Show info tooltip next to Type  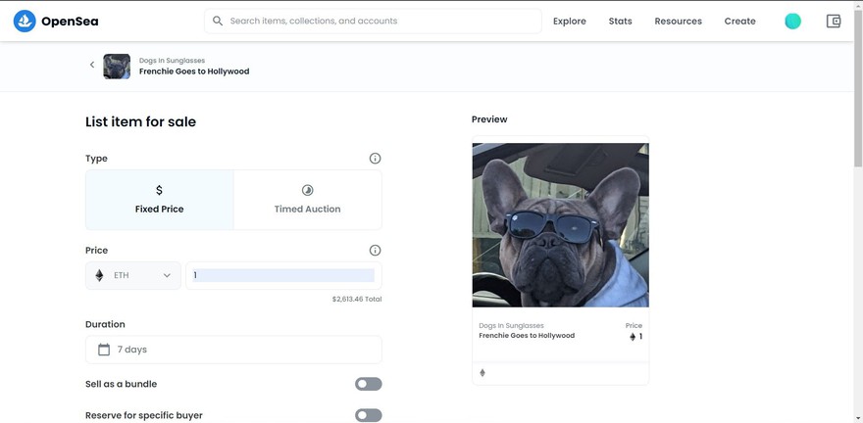tap(375, 159)
